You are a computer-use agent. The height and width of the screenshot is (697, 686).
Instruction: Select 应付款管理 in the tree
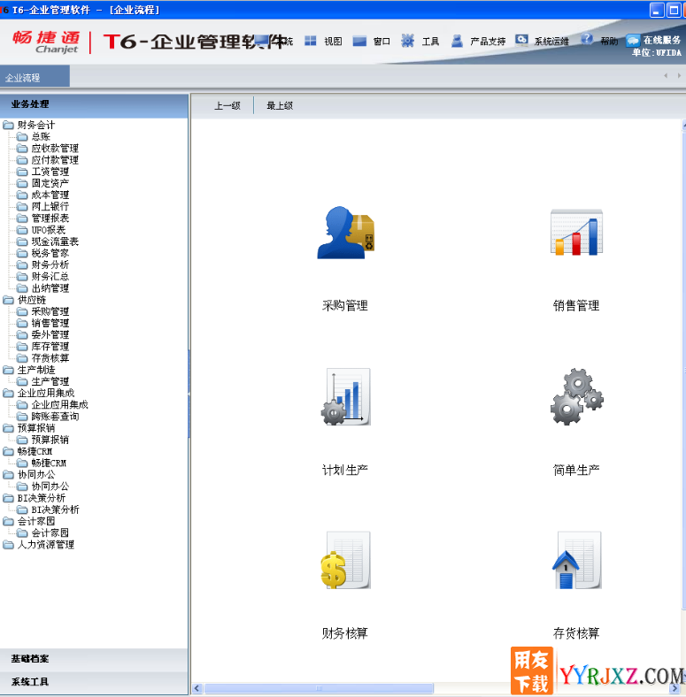point(55,159)
